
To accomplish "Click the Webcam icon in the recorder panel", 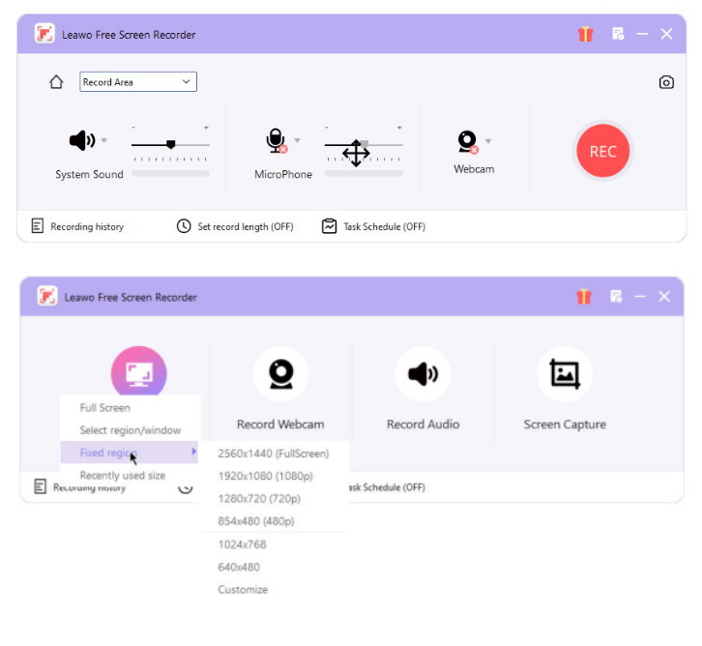I will click(x=468, y=141).
